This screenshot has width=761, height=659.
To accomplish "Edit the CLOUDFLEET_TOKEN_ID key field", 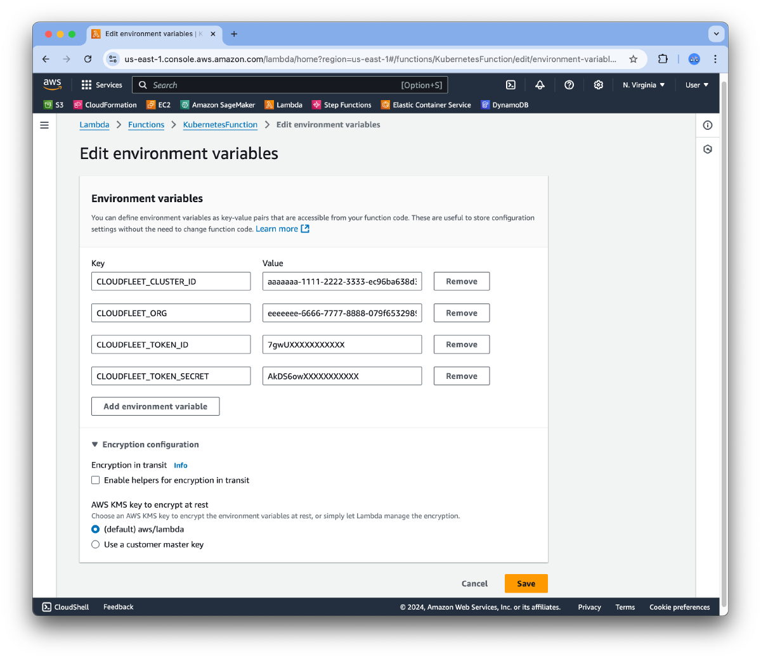I will pyautogui.click(x=171, y=345).
